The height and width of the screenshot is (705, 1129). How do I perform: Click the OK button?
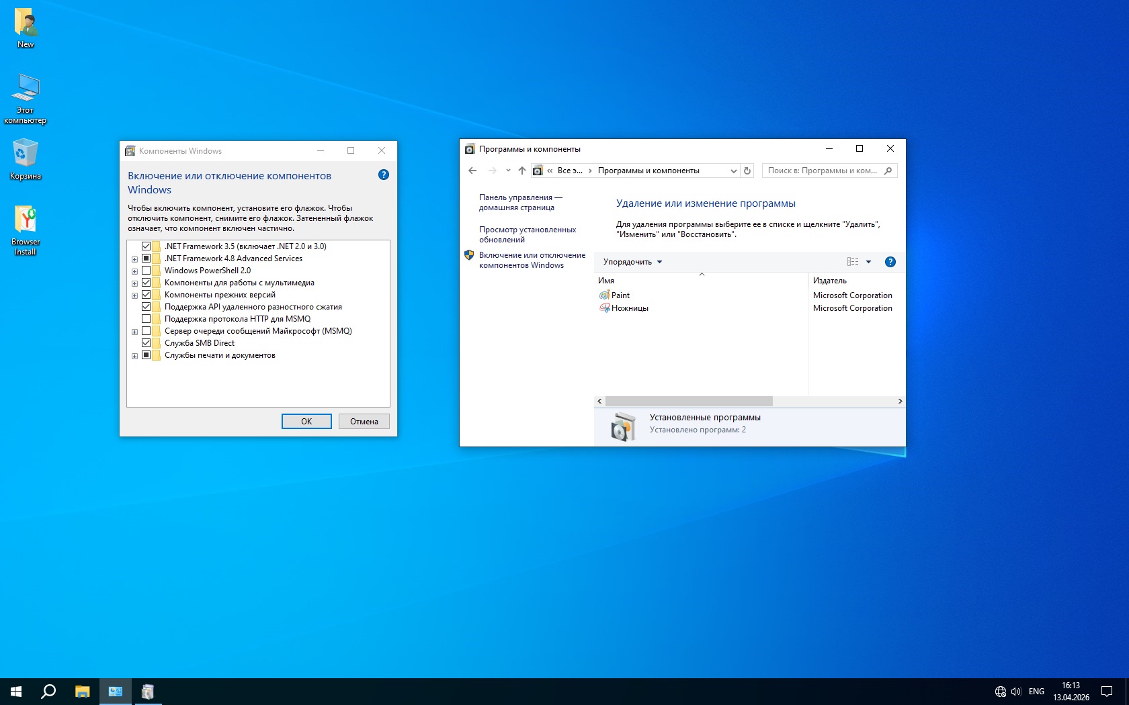point(306,422)
